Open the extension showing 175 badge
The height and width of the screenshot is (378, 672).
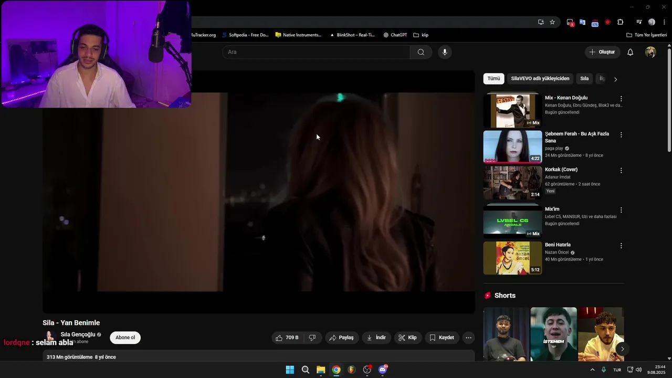(x=595, y=23)
